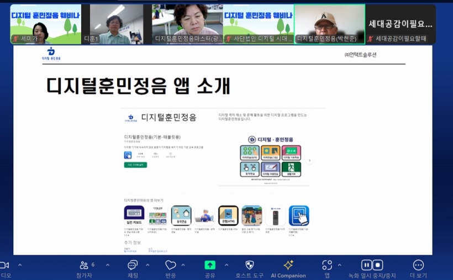Click the 동작연습 app icon in the app row

(x=181, y=215)
